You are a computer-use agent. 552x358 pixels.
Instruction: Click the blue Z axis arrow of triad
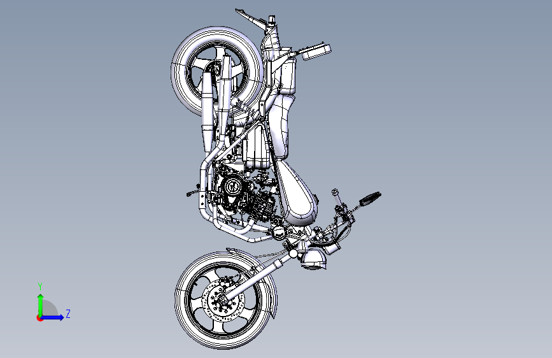pyautogui.click(x=52, y=317)
